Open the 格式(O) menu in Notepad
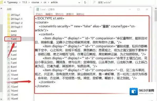The height and width of the screenshot is (101, 157). [x=60, y=14]
